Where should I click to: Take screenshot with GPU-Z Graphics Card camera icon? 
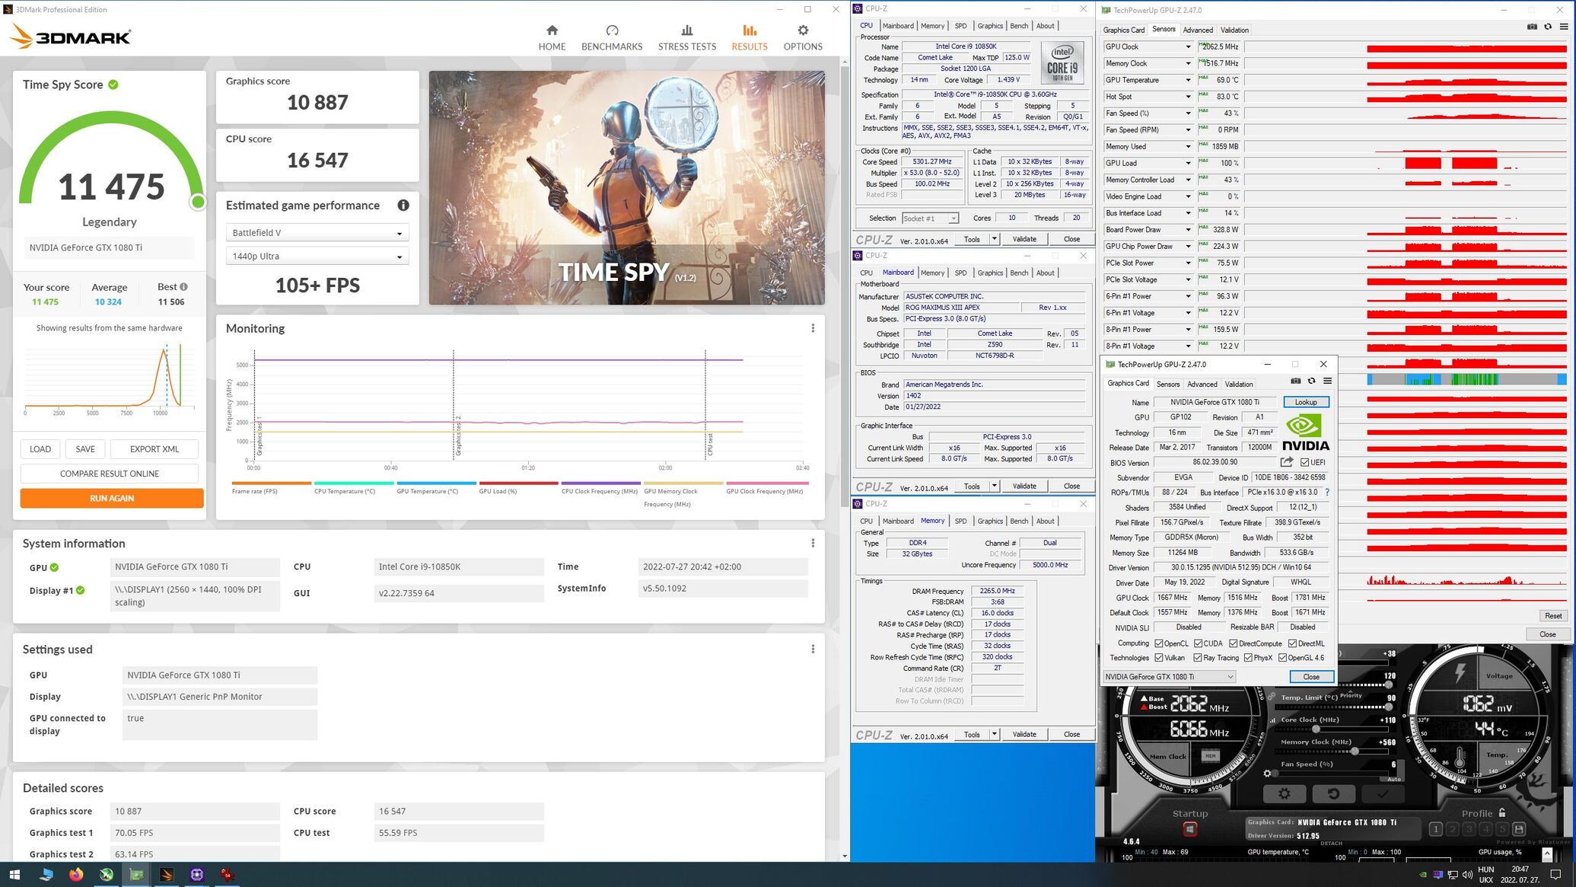click(1295, 381)
